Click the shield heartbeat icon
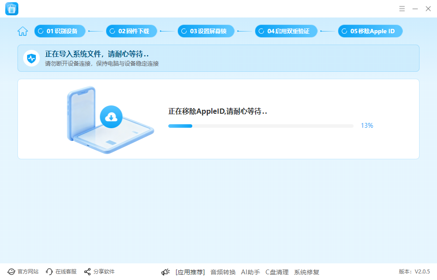 point(31,58)
